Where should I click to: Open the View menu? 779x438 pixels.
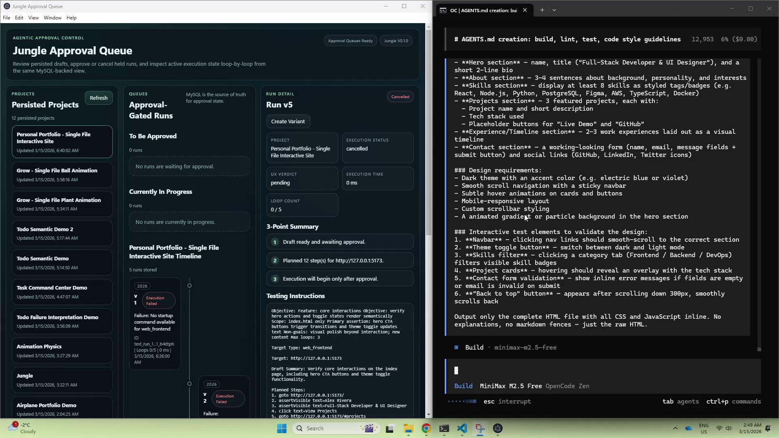pos(33,18)
